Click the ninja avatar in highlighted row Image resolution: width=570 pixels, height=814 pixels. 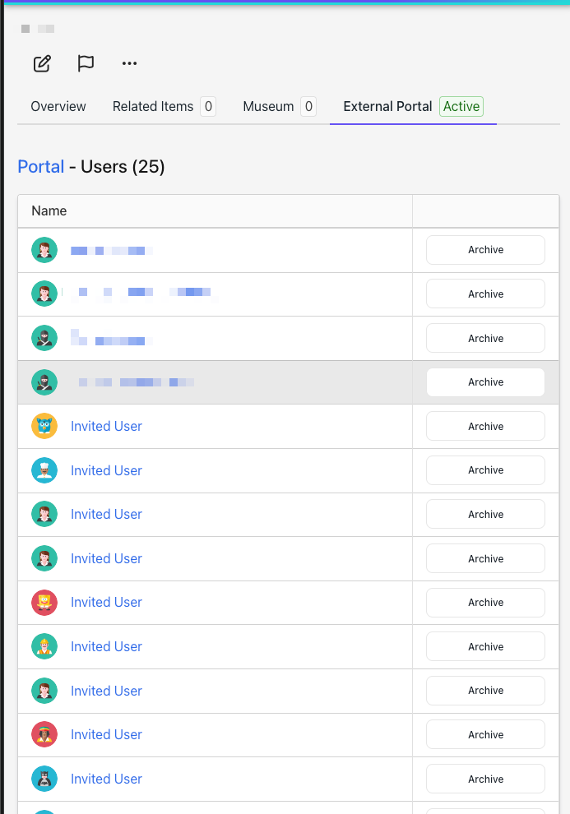(x=44, y=382)
